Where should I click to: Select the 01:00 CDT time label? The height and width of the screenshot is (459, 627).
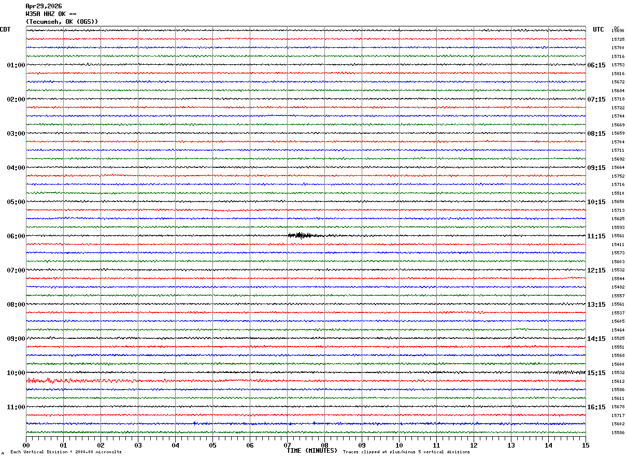point(16,65)
